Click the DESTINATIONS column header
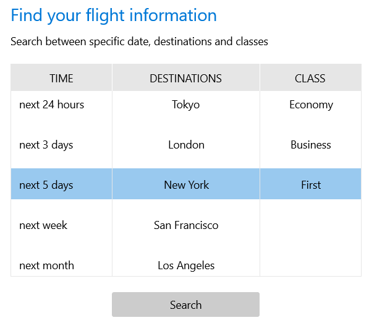The image size is (390, 328). (x=186, y=78)
